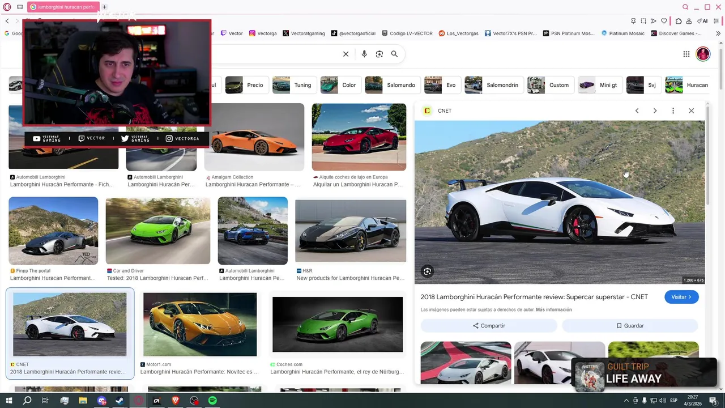Open the Windows Start menu
The height and width of the screenshot is (408, 725).
coord(8,401)
